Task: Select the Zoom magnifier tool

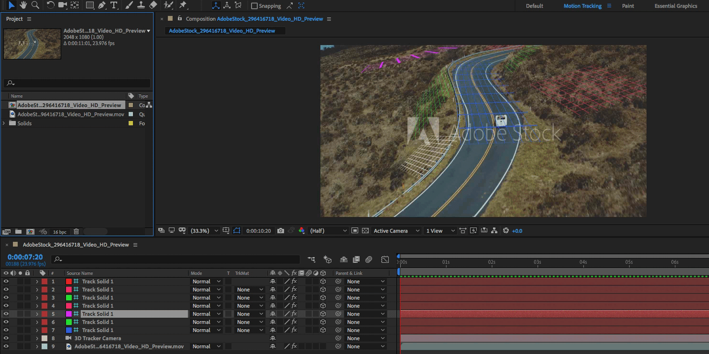Action: pos(35,5)
